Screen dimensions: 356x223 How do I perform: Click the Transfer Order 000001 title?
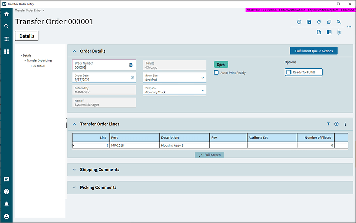click(x=54, y=22)
